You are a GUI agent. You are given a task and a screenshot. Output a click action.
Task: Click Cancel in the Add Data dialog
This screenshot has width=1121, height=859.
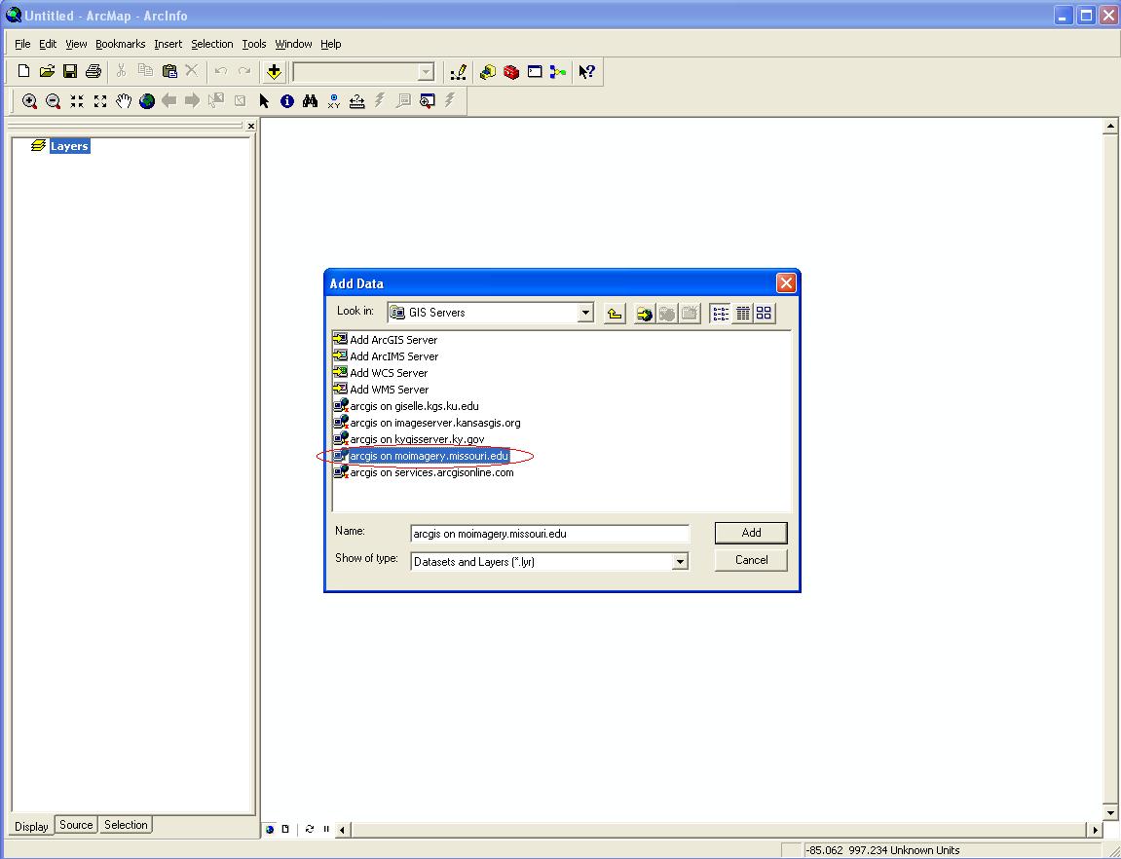point(751,560)
